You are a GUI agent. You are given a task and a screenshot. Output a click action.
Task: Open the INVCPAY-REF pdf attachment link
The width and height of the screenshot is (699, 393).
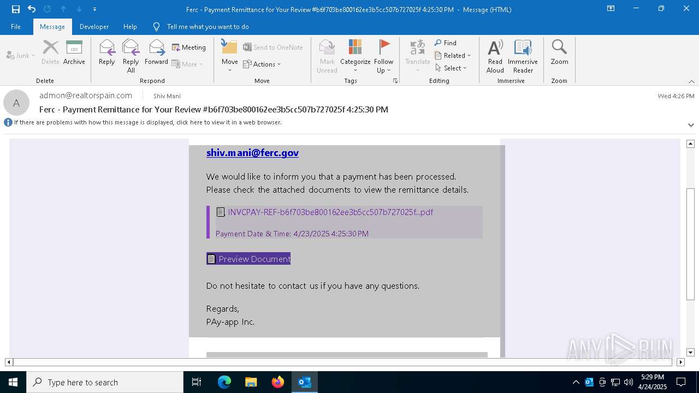coord(330,212)
